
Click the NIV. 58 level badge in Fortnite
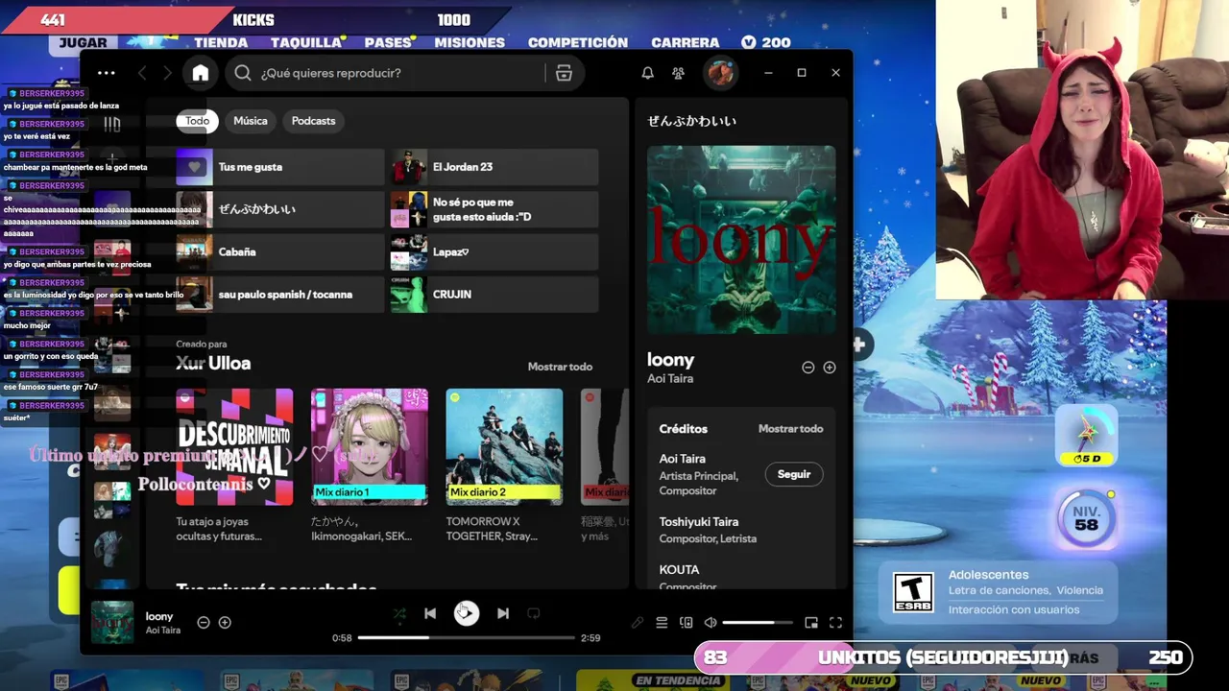coord(1086,518)
